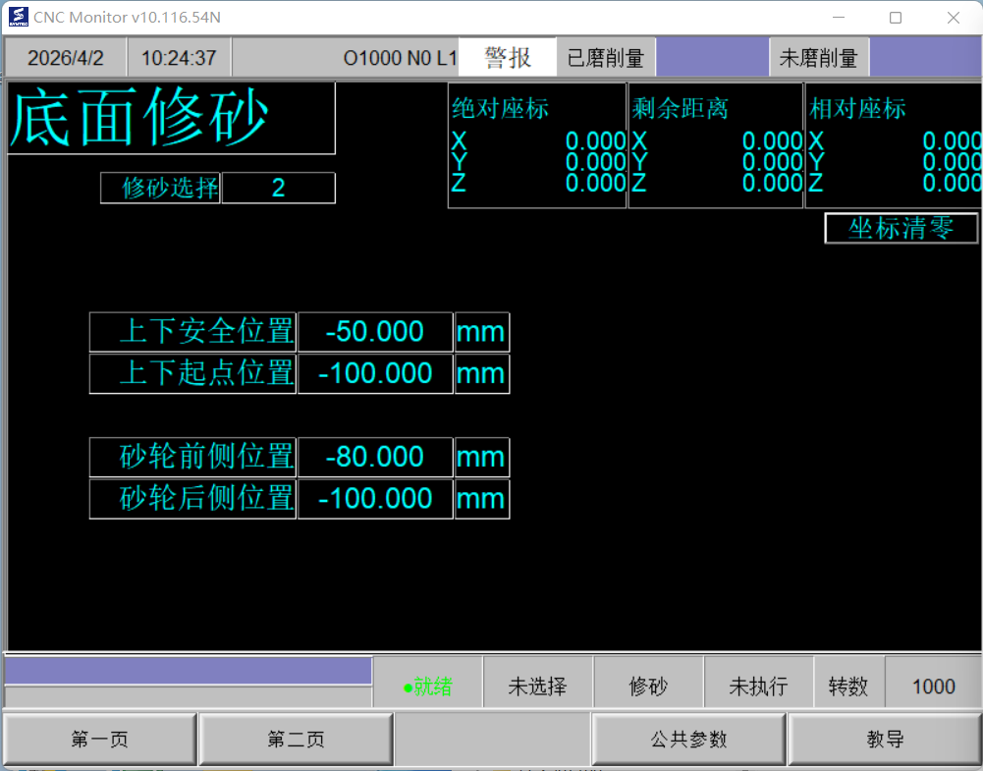Screen dimensions: 983x771
Task: Open 公共参数 settings
Action: click(x=688, y=740)
